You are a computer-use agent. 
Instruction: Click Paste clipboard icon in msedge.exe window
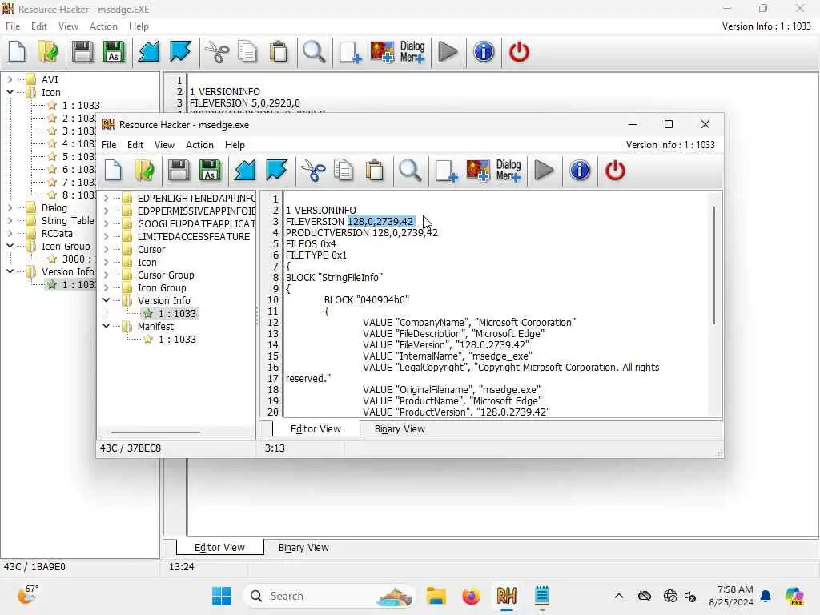pos(375,171)
